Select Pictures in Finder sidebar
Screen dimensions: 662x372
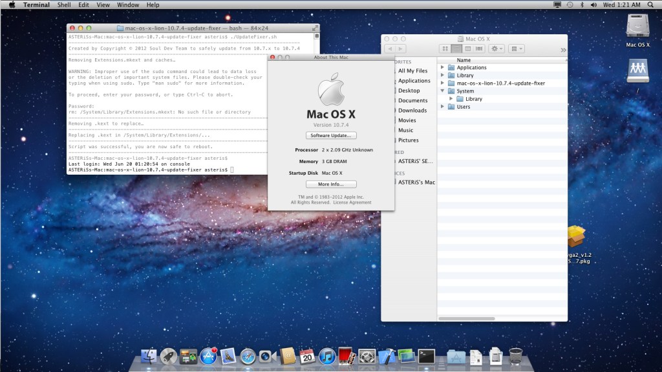409,140
